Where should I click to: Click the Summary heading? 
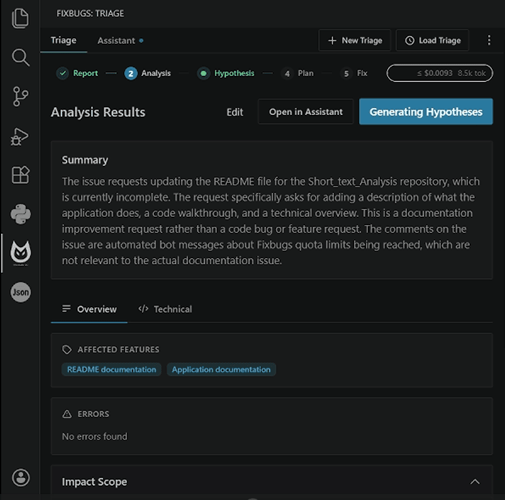point(85,160)
